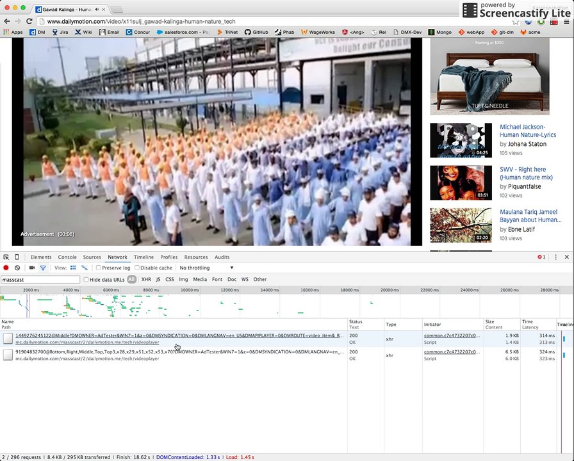Open Michael Jackson Human Nature-Lyrics link
Image resolution: width=574 pixels, height=461 pixels.
pos(527,131)
